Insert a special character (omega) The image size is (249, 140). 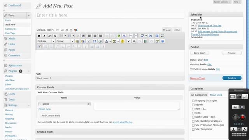click(95, 41)
